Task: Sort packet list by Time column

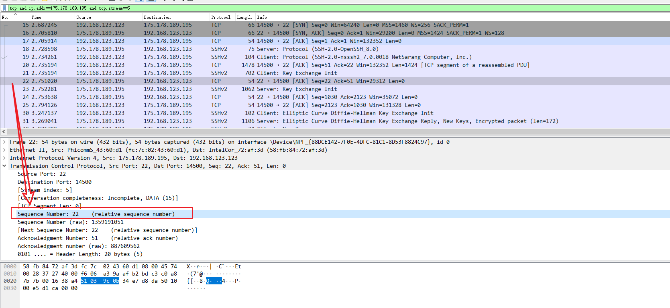Action: click(52, 17)
